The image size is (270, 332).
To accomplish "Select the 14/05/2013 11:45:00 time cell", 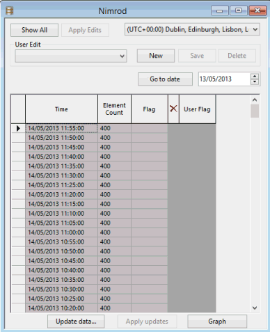I will [61, 148].
